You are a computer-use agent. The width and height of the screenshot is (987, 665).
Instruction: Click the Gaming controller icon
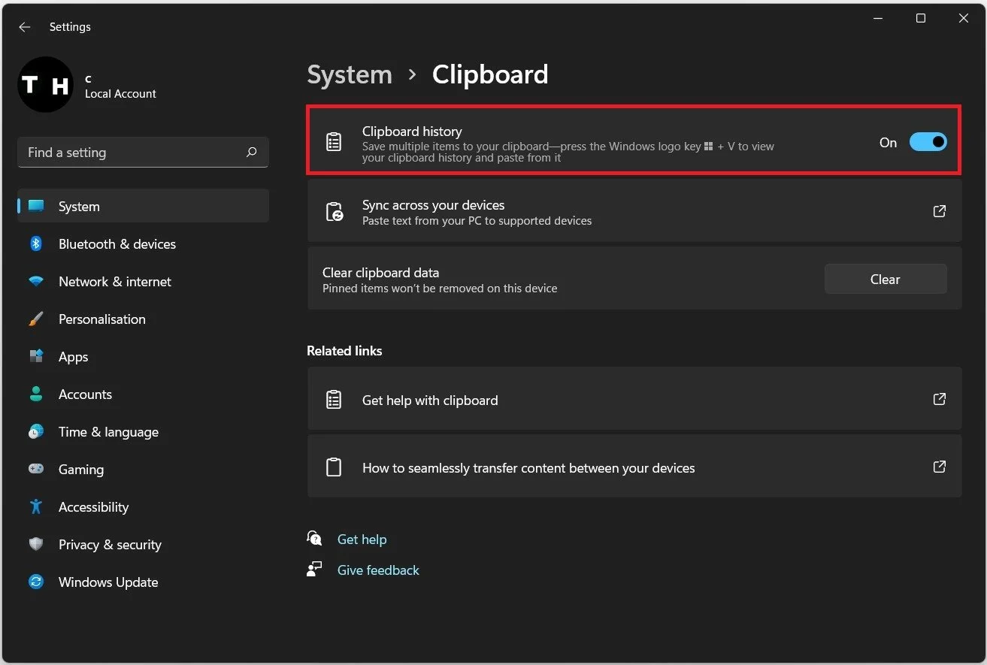click(x=36, y=469)
